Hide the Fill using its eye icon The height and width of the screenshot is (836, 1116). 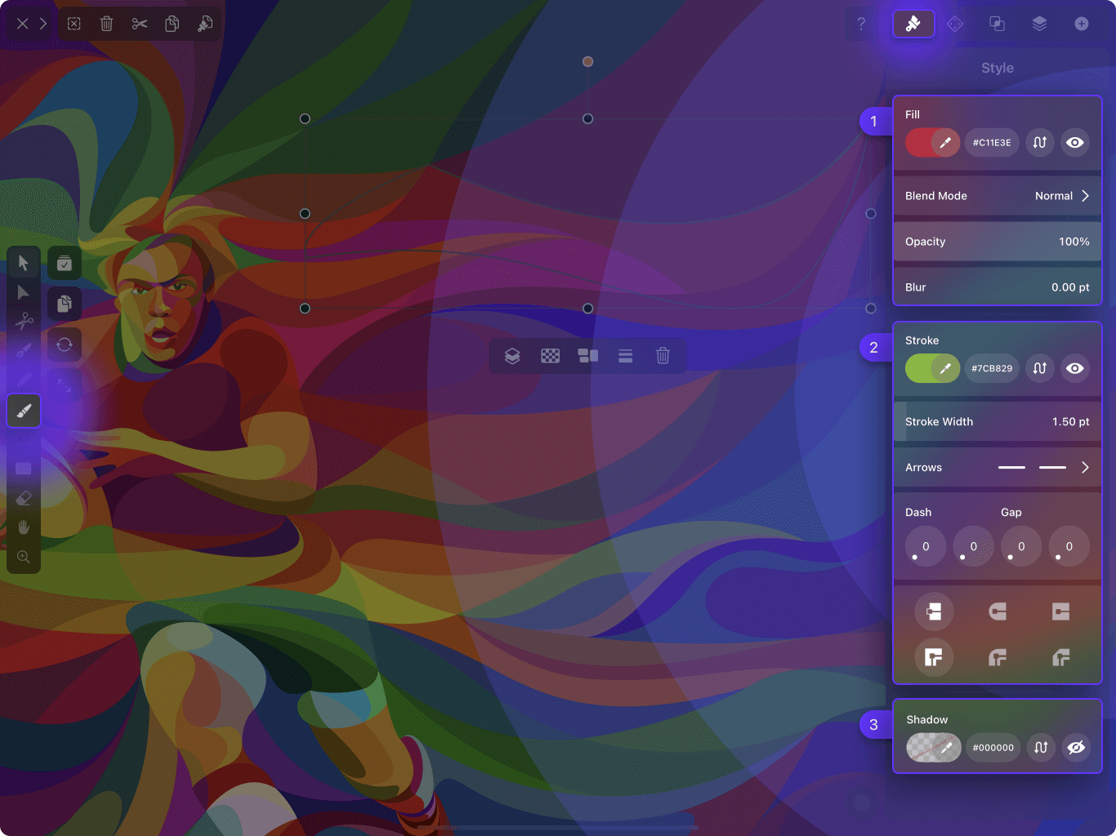tap(1075, 143)
